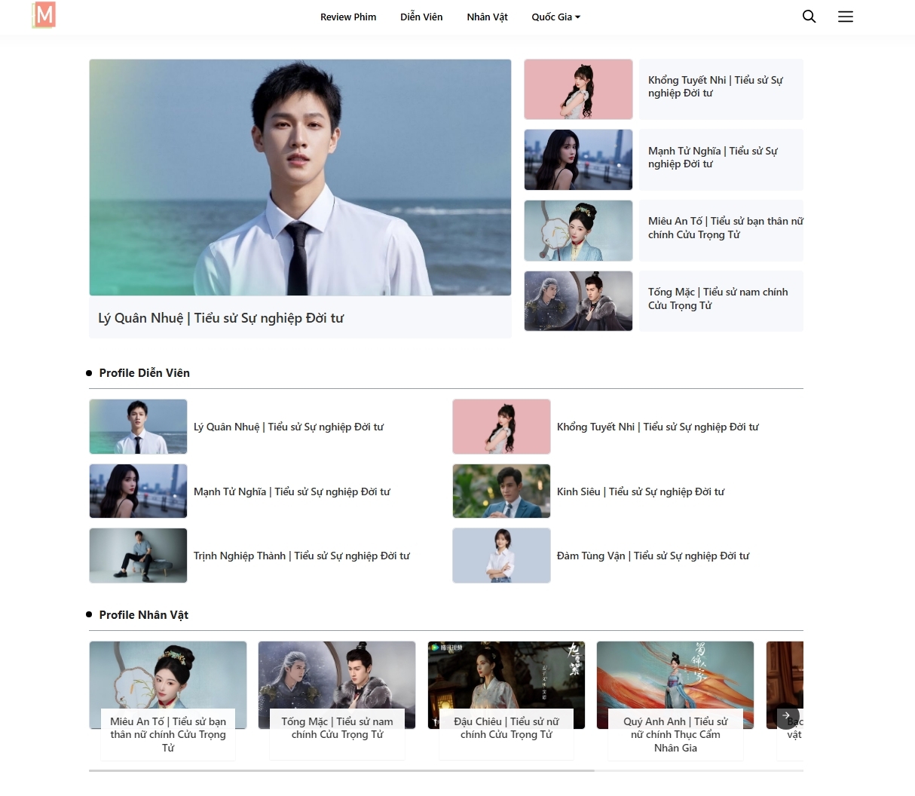Click Trịnh Nghiệp Thành profile thumbnail
This screenshot has width=915, height=796.
138,556
